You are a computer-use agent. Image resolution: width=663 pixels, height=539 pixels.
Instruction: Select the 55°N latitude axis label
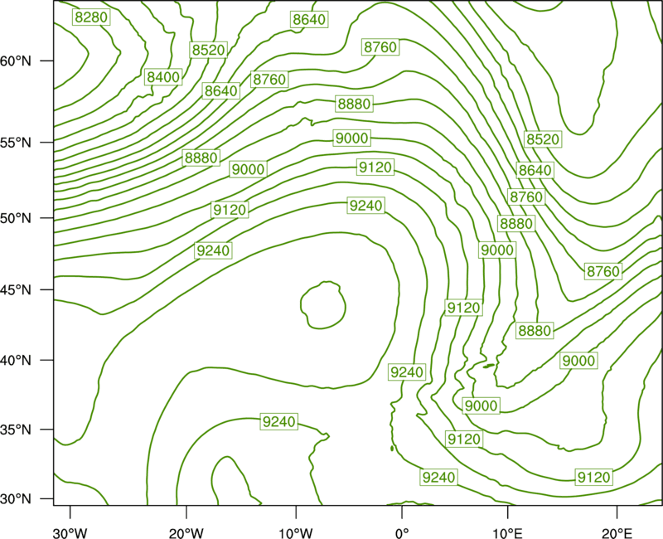point(16,143)
